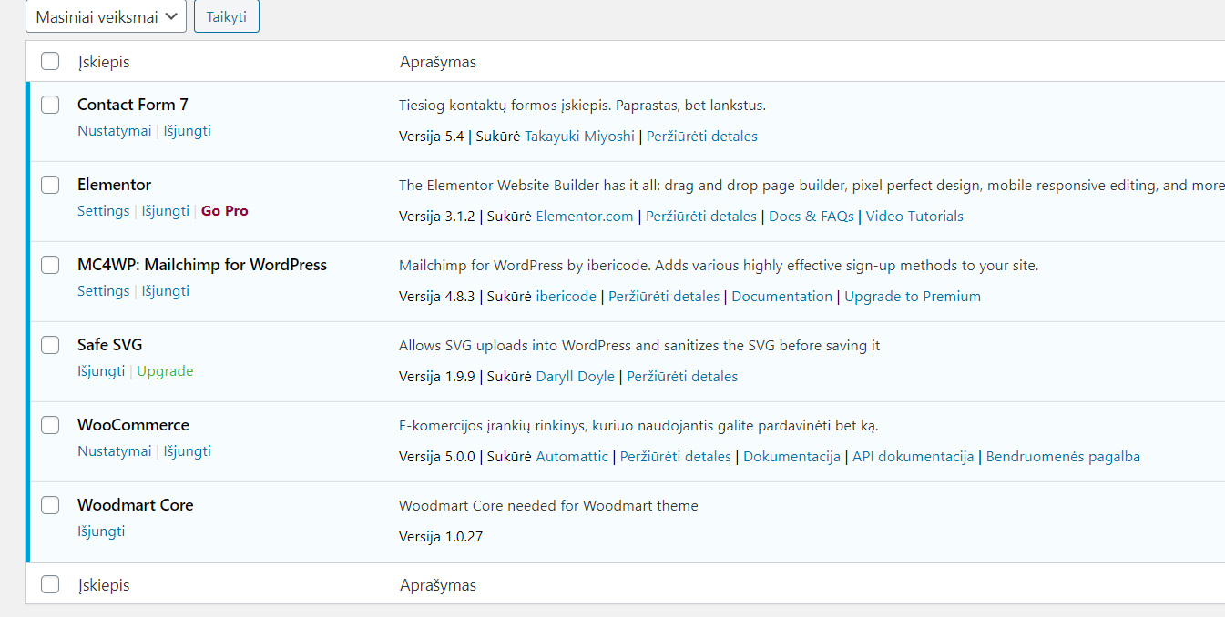Image resolution: width=1225 pixels, height=617 pixels.
Task: Click Versija 1.0.27 text for Woodmart Core
Action: (441, 537)
